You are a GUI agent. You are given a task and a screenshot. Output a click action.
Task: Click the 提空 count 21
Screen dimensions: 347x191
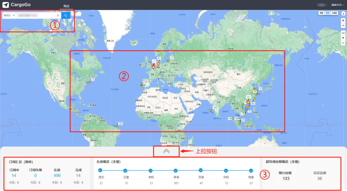pos(101,183)
